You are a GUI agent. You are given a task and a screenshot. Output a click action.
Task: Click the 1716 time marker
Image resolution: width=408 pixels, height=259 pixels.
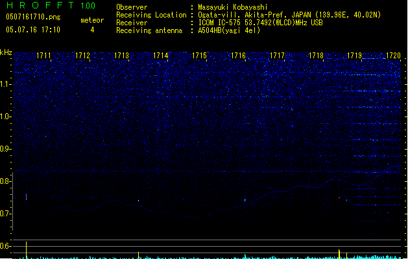(238, 56)
